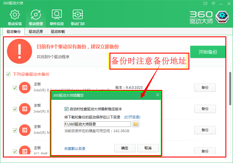Click the 恢复默认目录 link
Viewport: 233px width, 163px height.
[75, 149]
